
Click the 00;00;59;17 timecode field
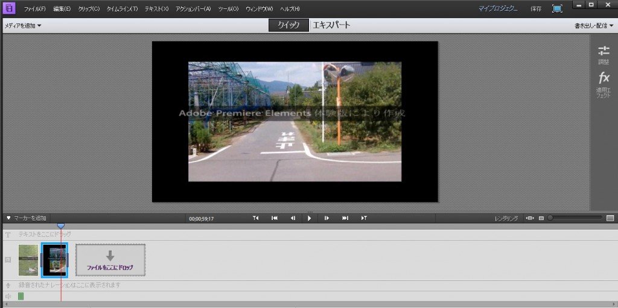(202, 219)
